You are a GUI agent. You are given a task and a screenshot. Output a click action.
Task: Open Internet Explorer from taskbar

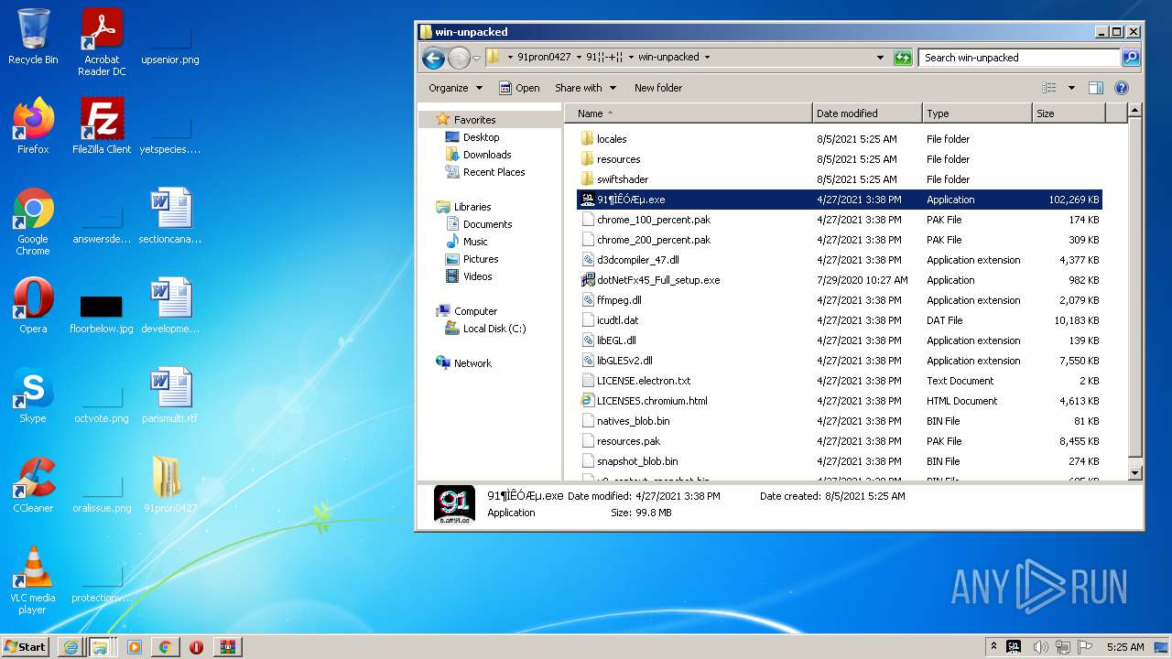coord(71,646)
